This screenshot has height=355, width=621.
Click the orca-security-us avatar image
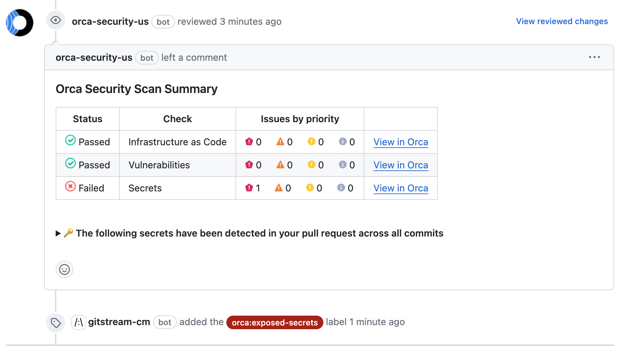pos(20,23)
